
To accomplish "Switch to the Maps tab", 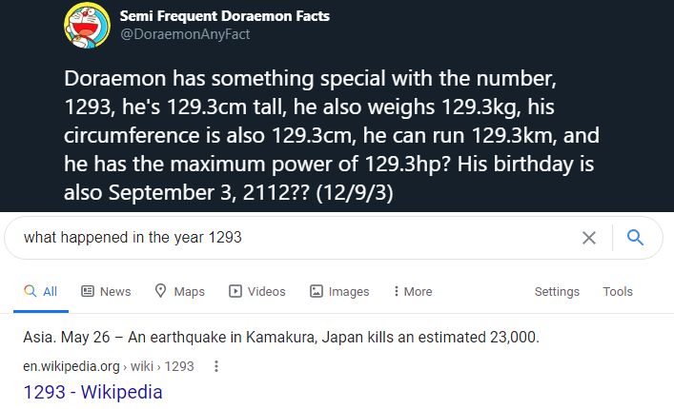I will tap(179, 292).
